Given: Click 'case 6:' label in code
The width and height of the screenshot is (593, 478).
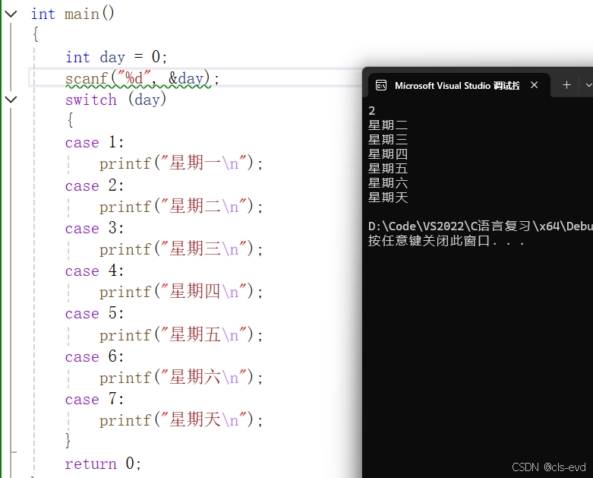Looking at the screenshot, I should 94,357.
